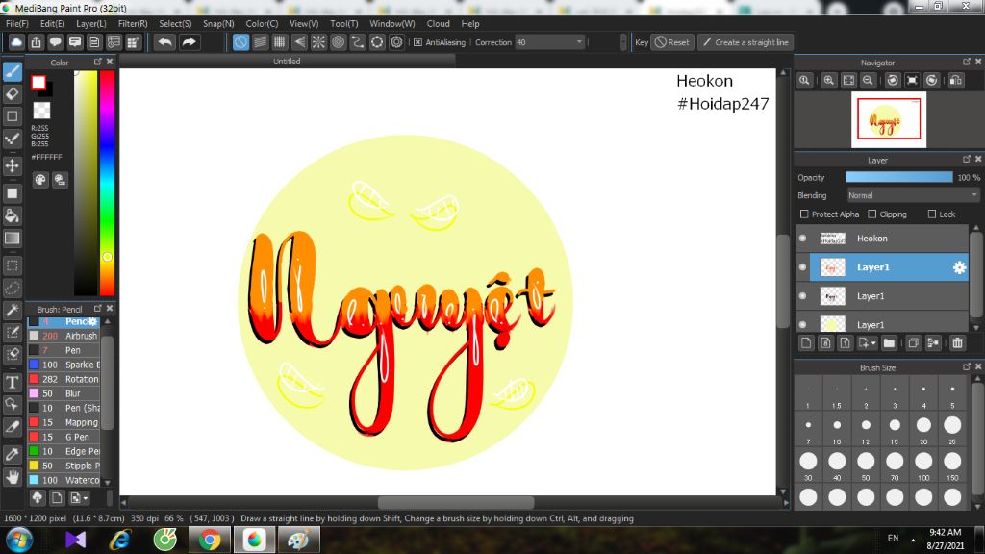Viewport: 985px width, 554px height.
Task: Select the rectangular Select tool
Action: (12, 265)
